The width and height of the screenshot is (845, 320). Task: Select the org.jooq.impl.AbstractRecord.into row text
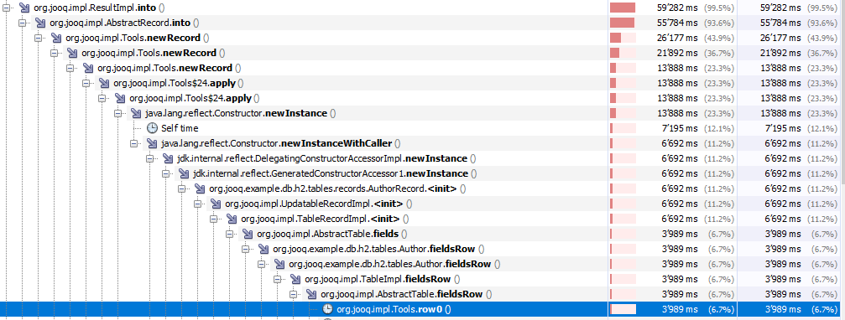(x=124, y=23)
